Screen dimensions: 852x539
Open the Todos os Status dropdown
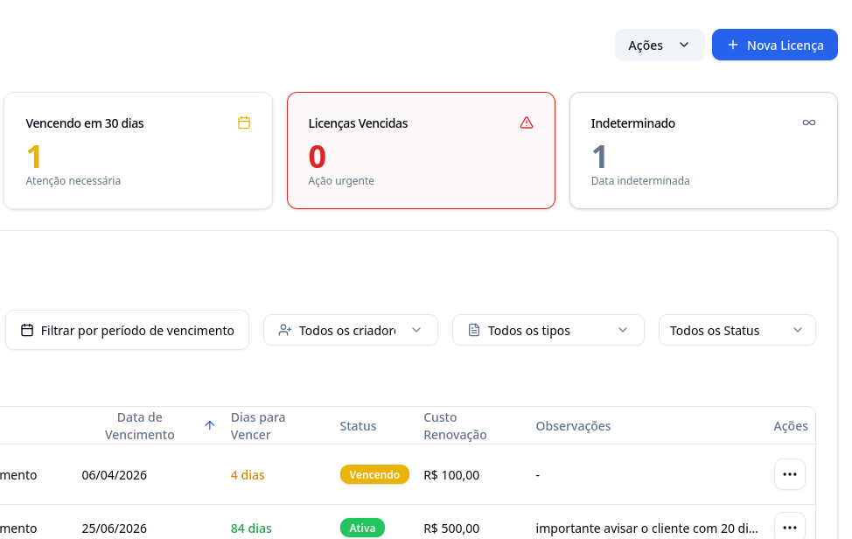[737, 330]
